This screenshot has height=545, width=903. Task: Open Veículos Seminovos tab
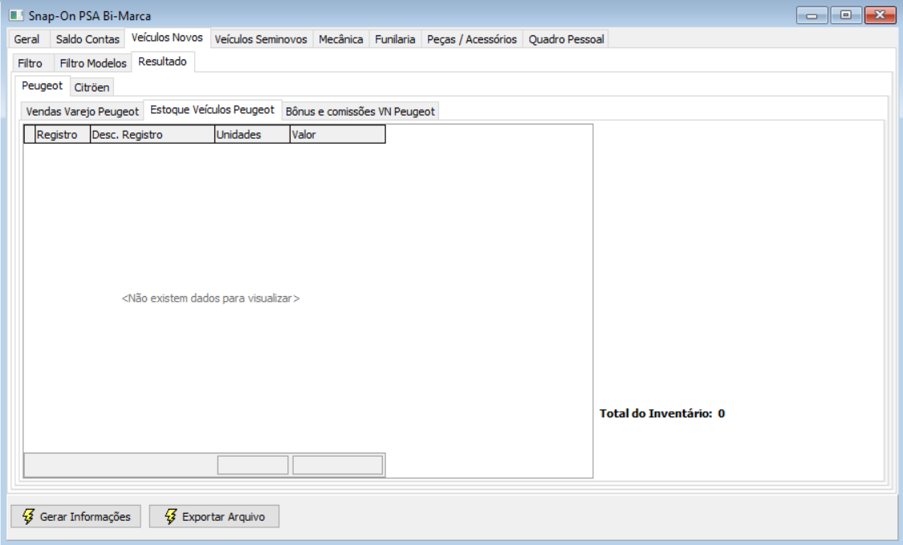coord(261,39)
